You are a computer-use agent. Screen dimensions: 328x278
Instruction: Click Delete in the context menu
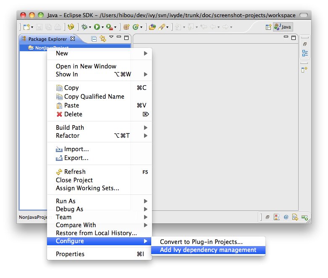(x=73, y=114)
